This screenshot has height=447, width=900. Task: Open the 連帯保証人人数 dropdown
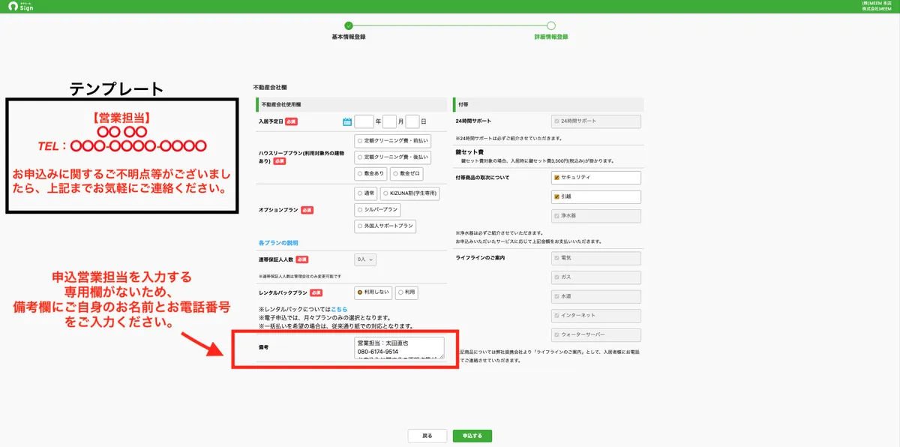click(x=365, y=259)
